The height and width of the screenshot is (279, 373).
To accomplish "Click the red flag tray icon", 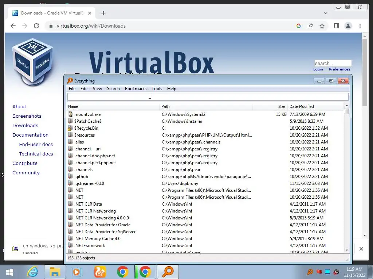I will (x=319, y=272).
